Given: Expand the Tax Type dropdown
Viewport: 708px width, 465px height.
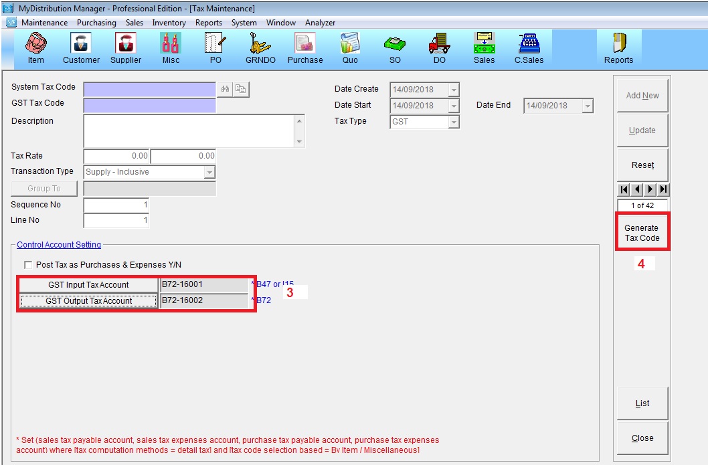Looking at the screenshot, I should (454, 122).
